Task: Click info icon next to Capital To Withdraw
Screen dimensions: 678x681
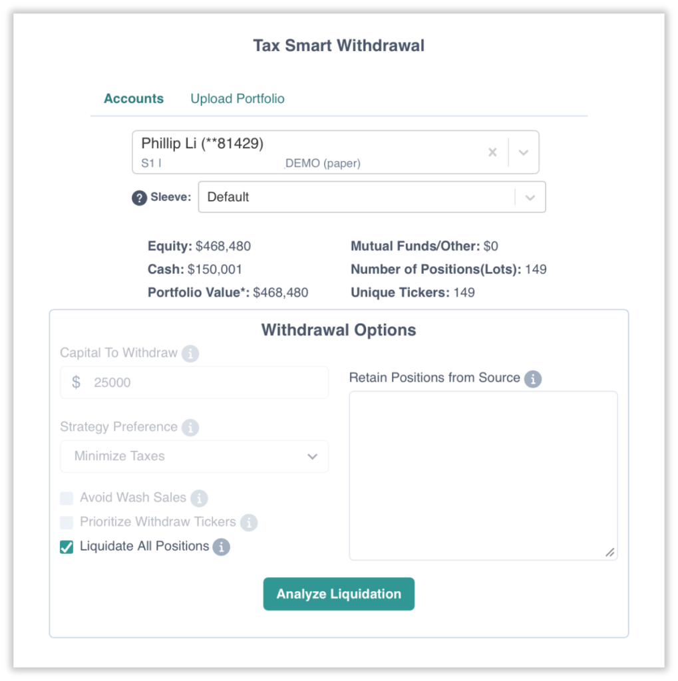Action: (x=190, y=354)
